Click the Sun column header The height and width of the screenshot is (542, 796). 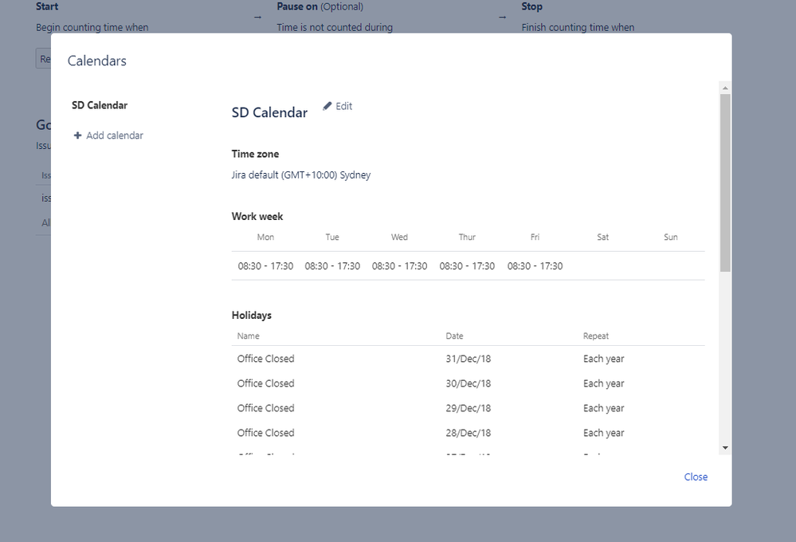point(671,237)
